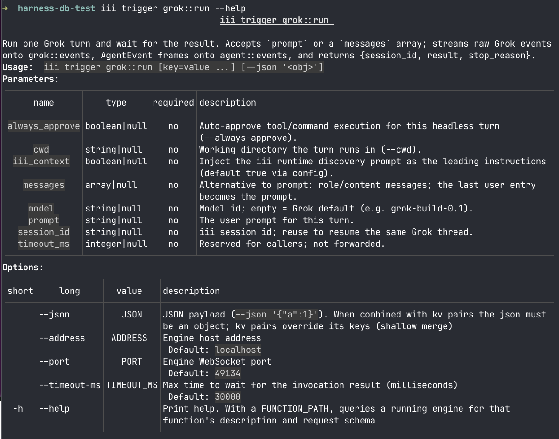Click the 'integer|null' type cell

coord(116,244)
